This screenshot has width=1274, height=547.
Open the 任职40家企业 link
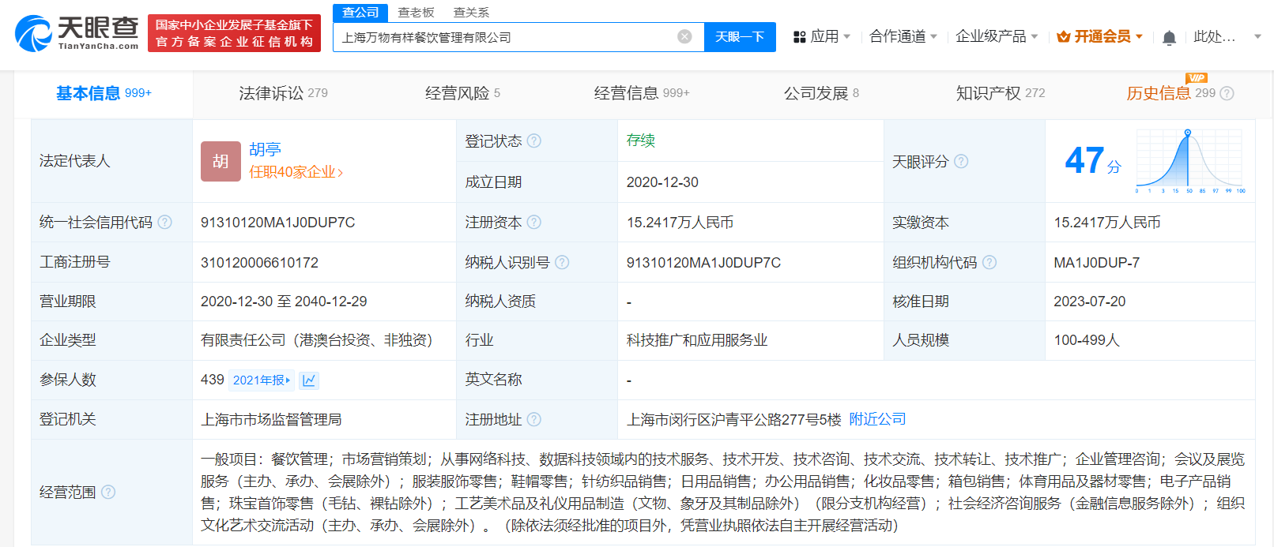296,172
